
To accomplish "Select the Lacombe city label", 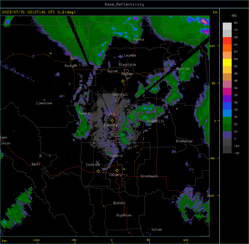I will click(x=130, y=55).
